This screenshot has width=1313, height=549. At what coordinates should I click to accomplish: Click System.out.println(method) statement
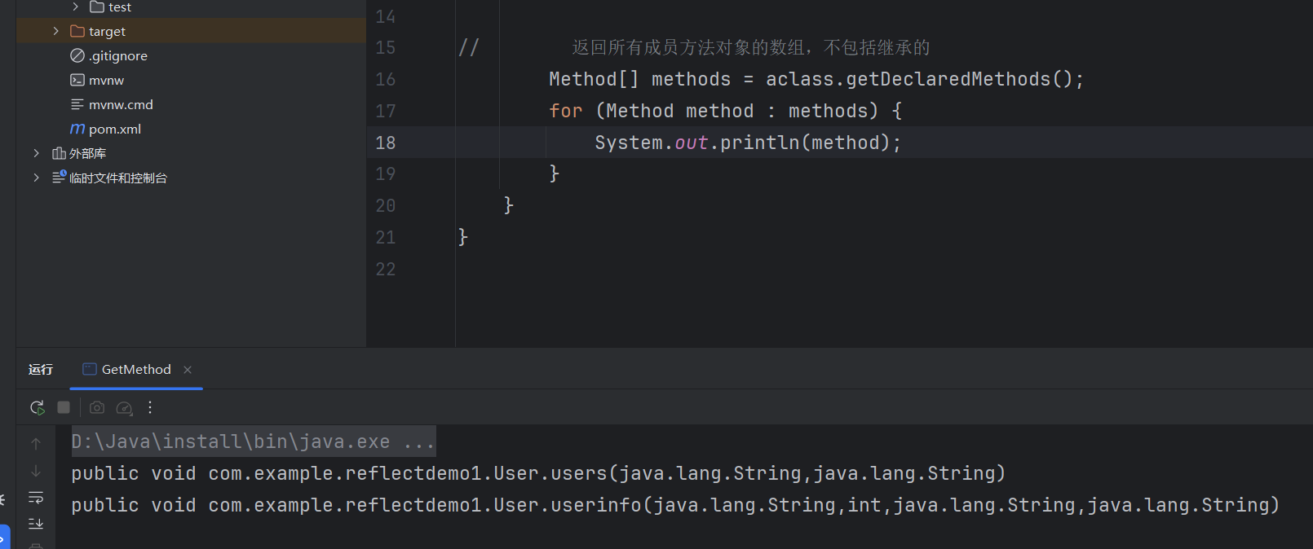tap(748, 143)
